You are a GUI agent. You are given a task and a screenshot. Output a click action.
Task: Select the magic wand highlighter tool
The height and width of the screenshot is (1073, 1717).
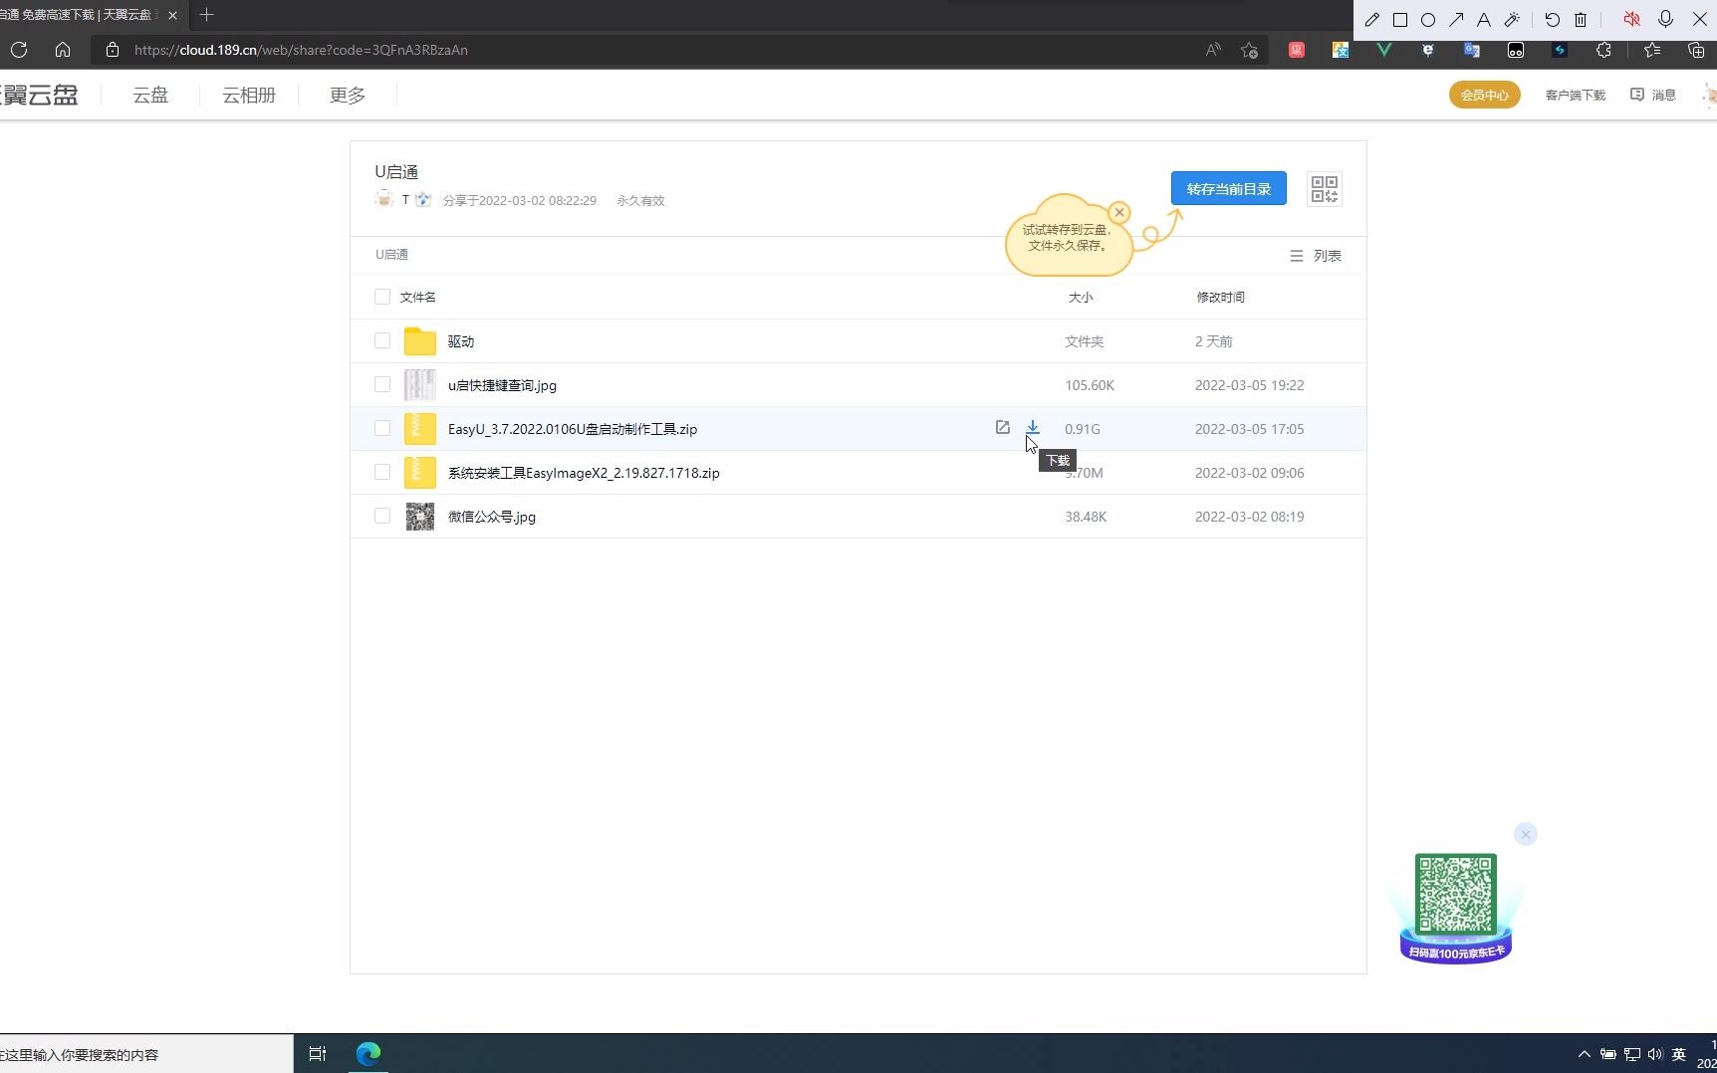pos(1512,20)
